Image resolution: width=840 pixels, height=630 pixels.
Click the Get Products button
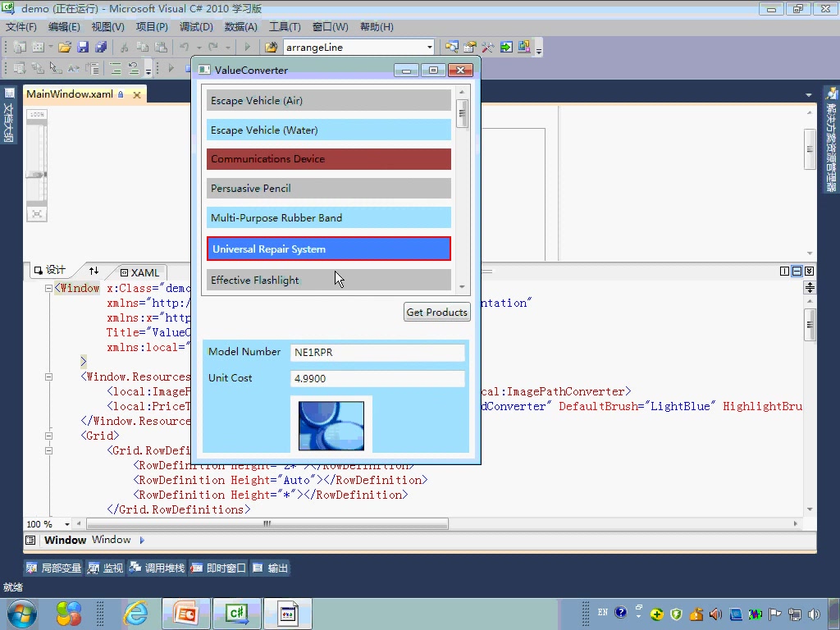click(x=436, y=312)
